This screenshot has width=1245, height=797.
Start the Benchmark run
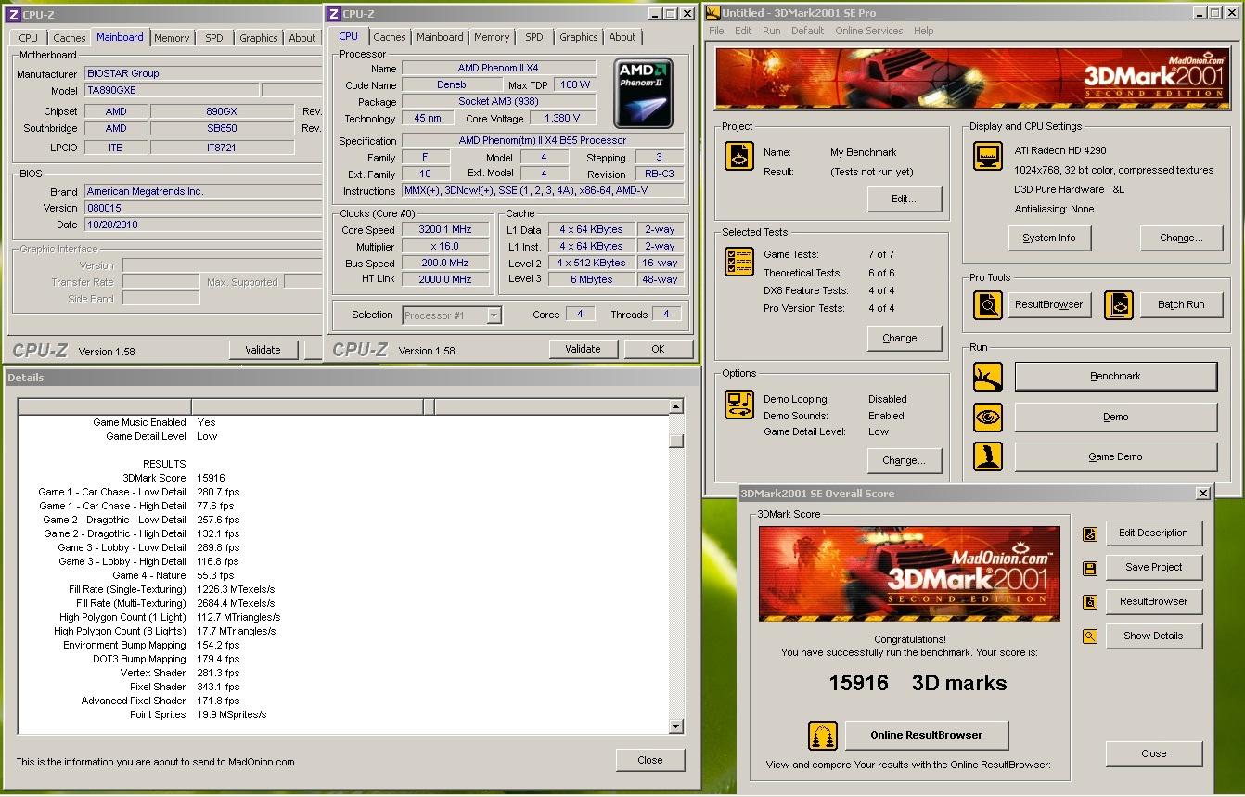(1116, 376)
